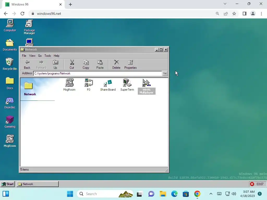
Task: Click the Paste clipboard icon
Action: point(100,65)
